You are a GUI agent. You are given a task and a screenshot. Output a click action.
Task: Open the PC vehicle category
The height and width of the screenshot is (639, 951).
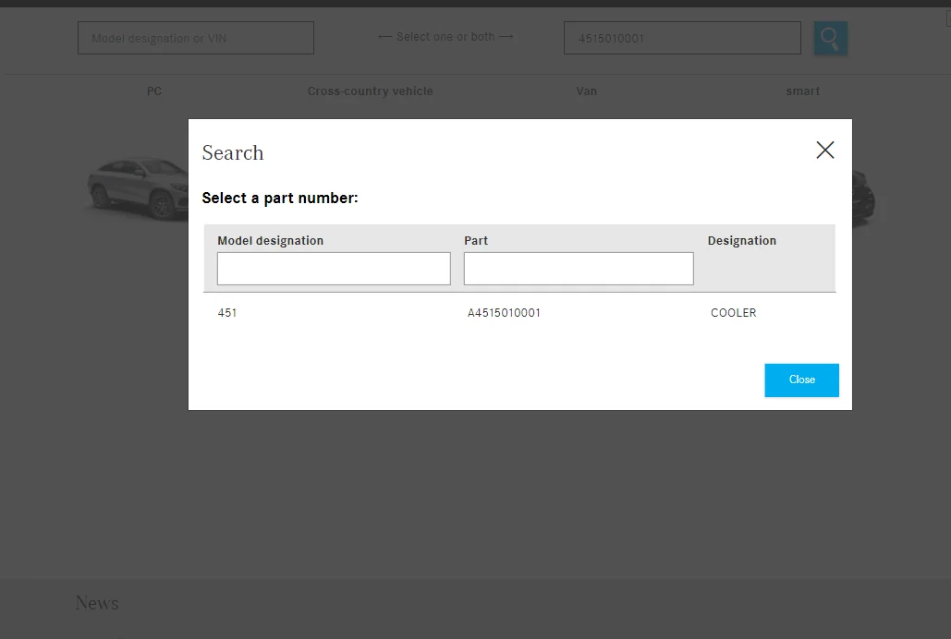[154, 90]
